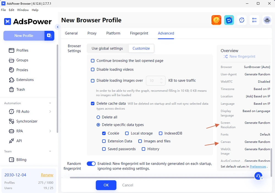Image resolution: width=275 pixels, height=193 pixels.
Task: Click New fingerprint in Overview
Action: click(x=242, y=56)
